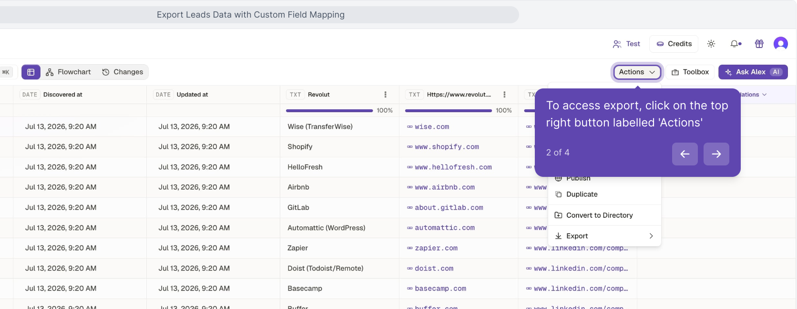Viewport: 797px width, 309px height.
Task: Open the Https://www.revolut column options menu
Action: coord(504,95)
